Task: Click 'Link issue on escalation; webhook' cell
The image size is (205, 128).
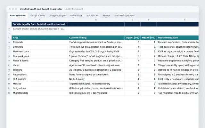Action: click(178, 88)
